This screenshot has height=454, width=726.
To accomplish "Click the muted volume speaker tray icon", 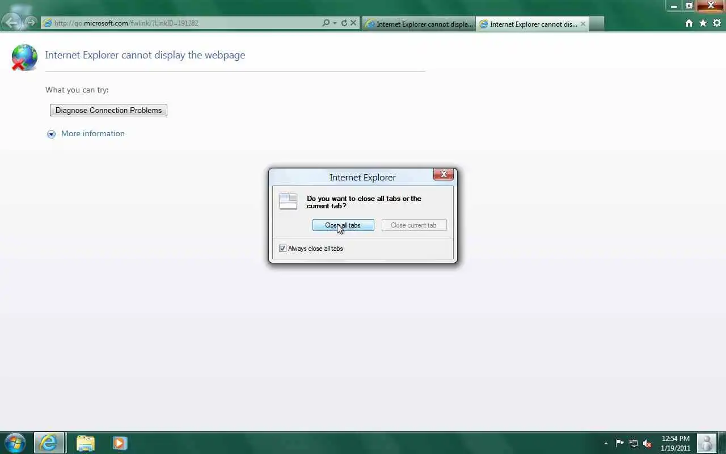I will 647,443.
